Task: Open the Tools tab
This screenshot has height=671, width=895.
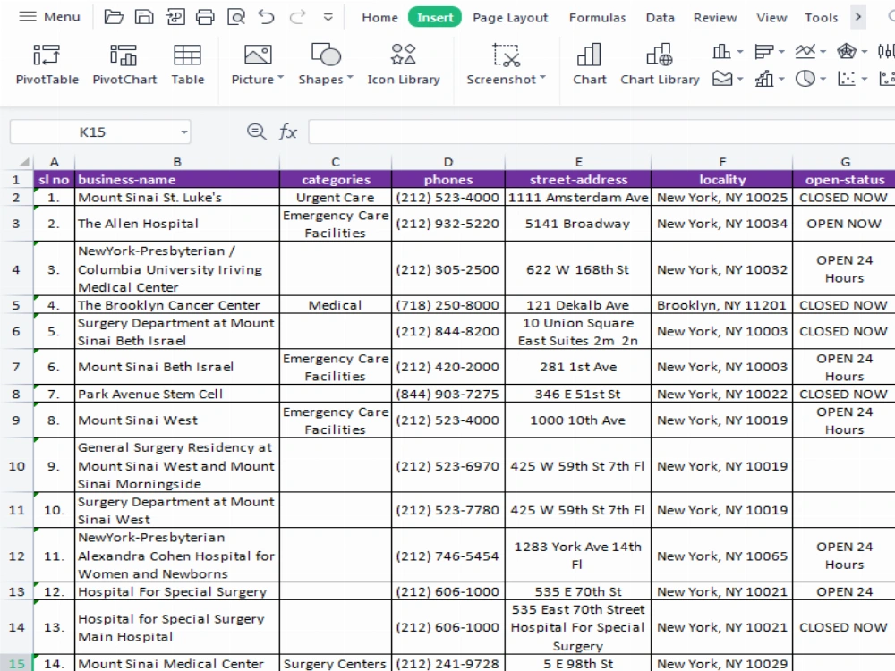Action: 822,18
